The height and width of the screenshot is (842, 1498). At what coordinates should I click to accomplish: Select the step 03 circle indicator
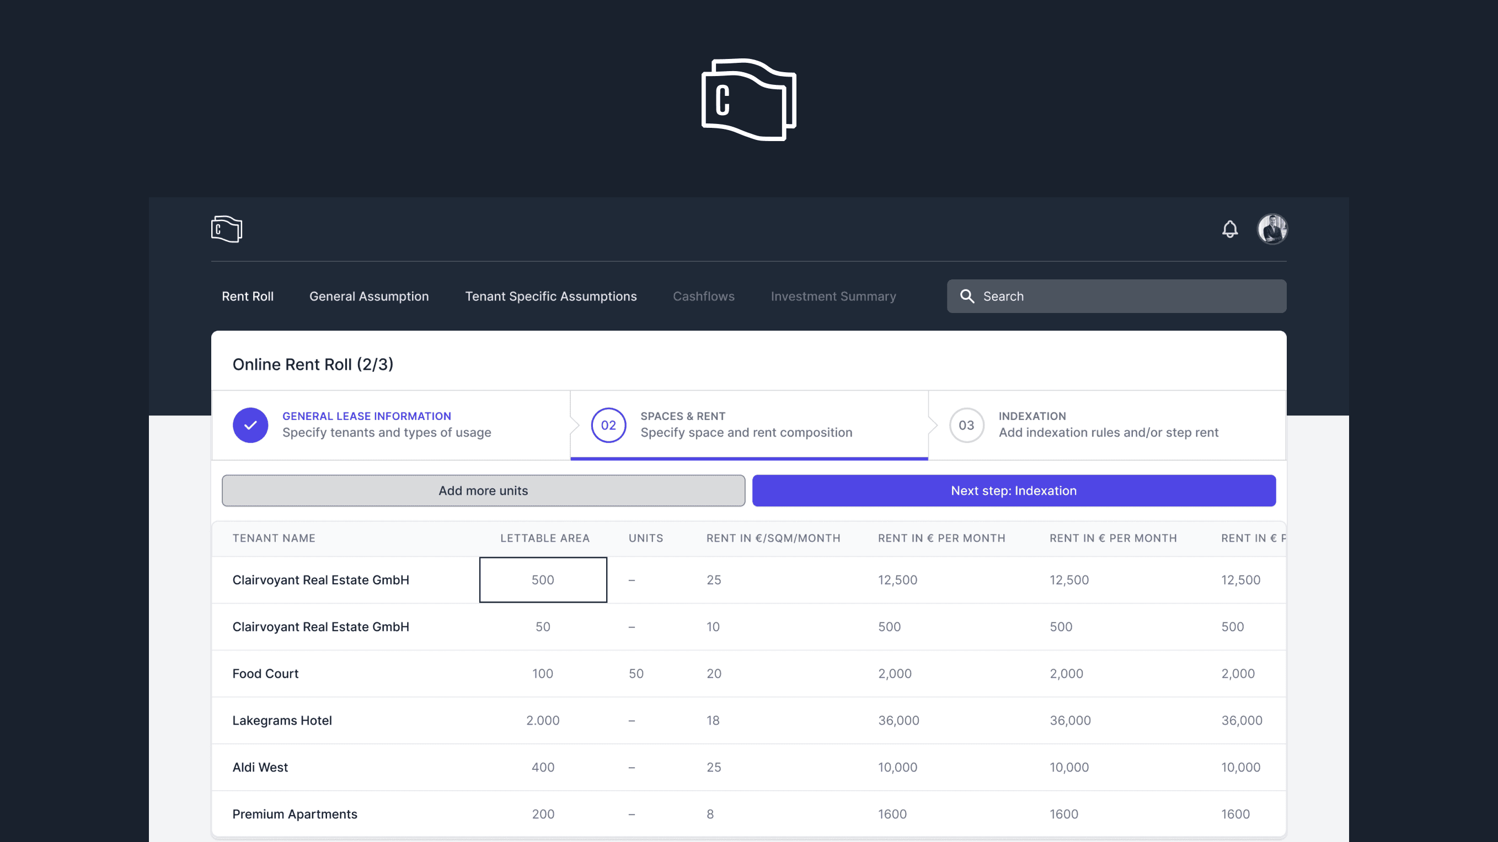(x=966, y=425)
